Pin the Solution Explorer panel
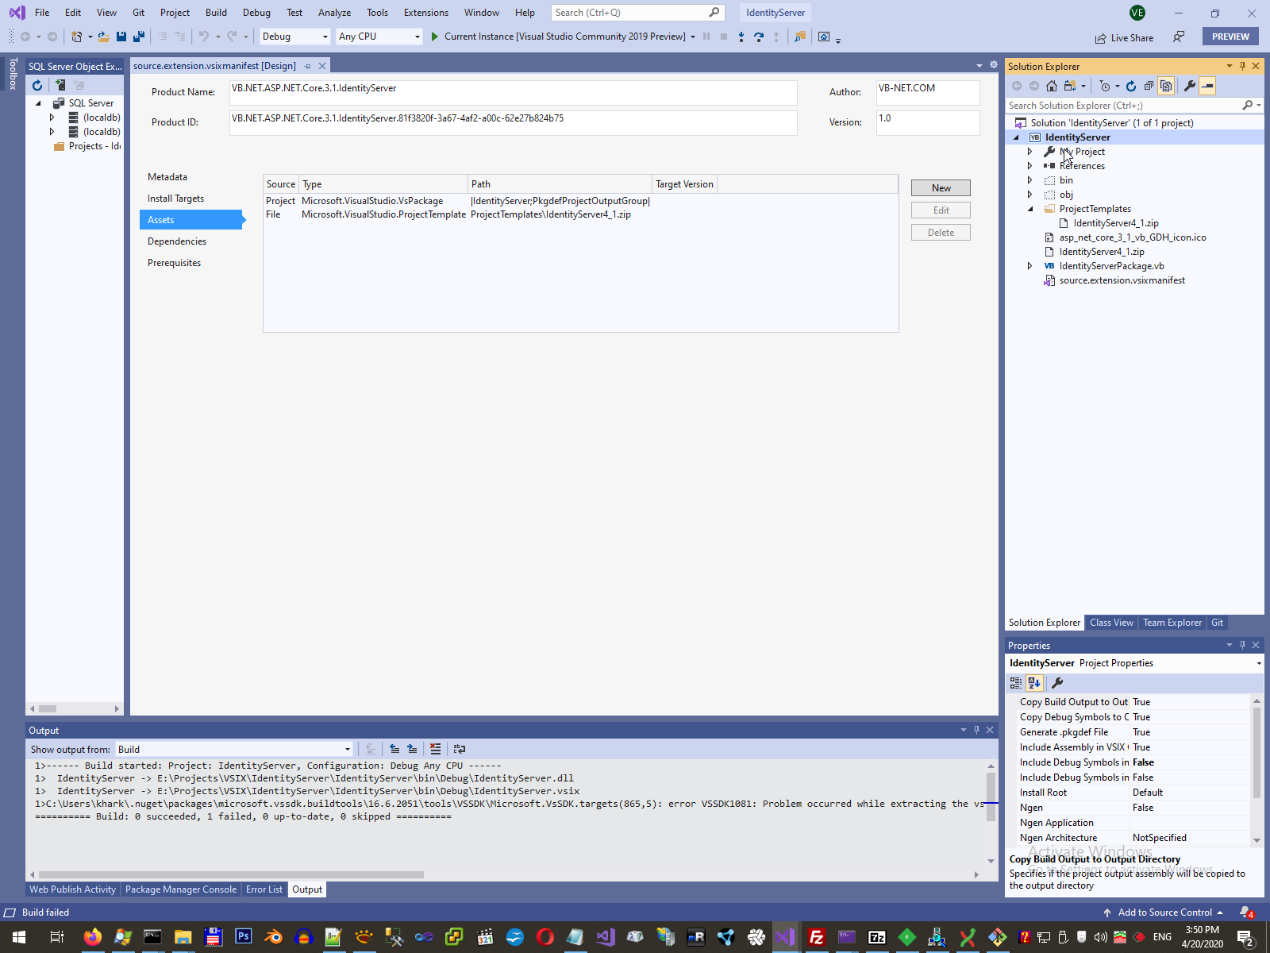 [1242, 66]
